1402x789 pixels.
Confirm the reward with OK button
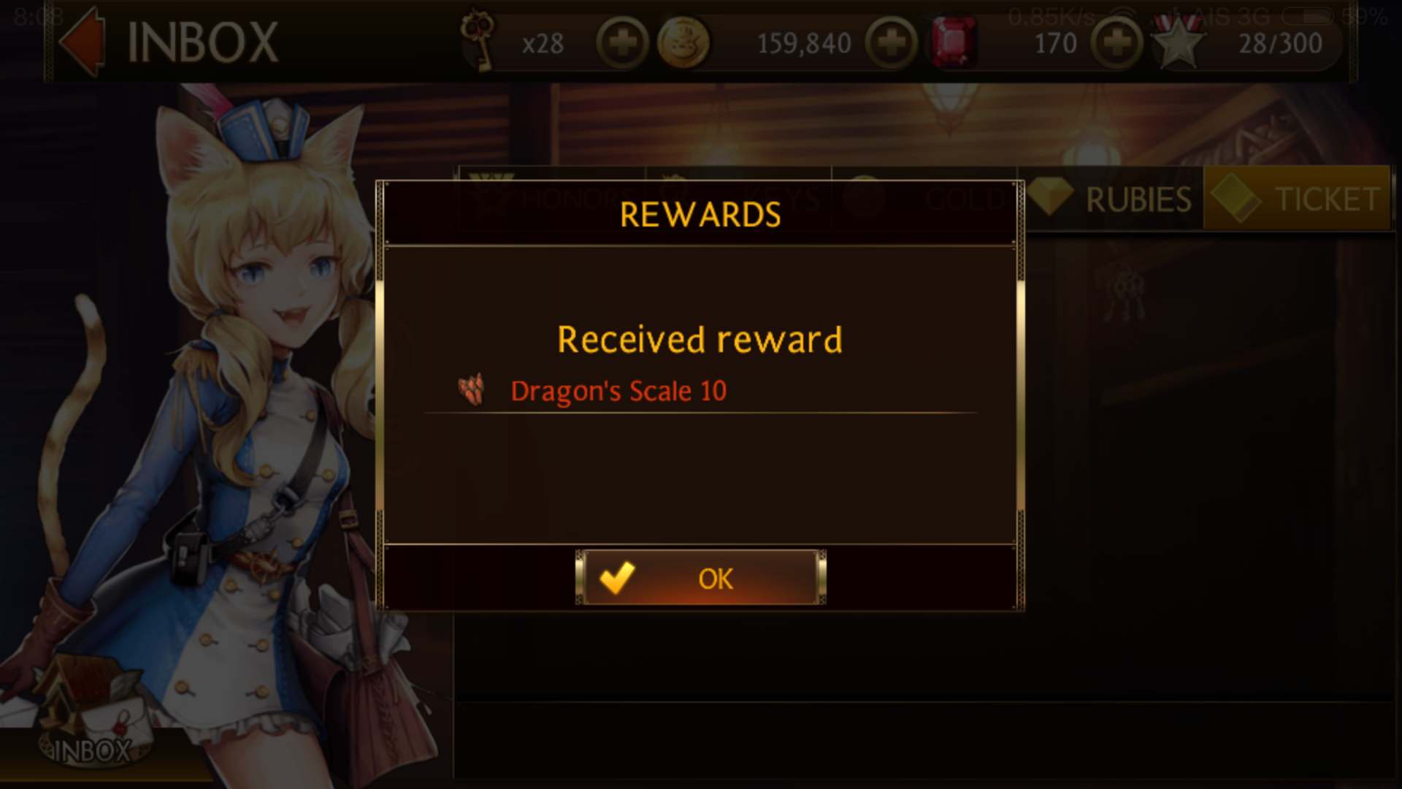[701, 578]
